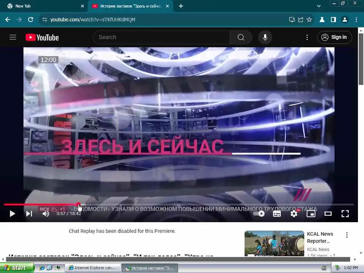The width and height of the screenshot is (364, 273).
Task: Switch to Internet Explorer taskbar window
Action: coord(93,268)
